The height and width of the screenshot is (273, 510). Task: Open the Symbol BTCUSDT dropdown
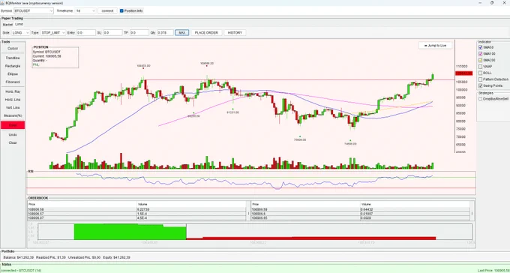(x=34, y=10)
